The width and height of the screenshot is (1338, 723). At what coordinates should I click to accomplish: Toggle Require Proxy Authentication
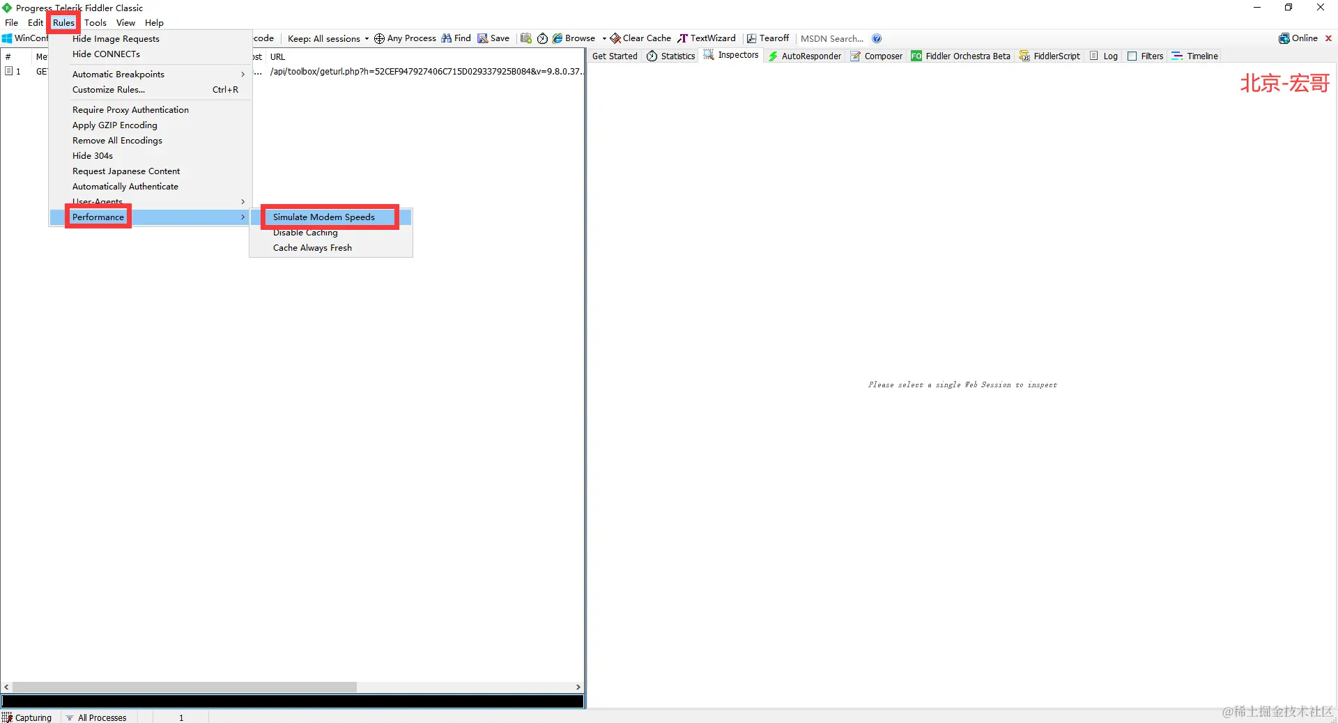pyautogui.click(x=151, y=109)
